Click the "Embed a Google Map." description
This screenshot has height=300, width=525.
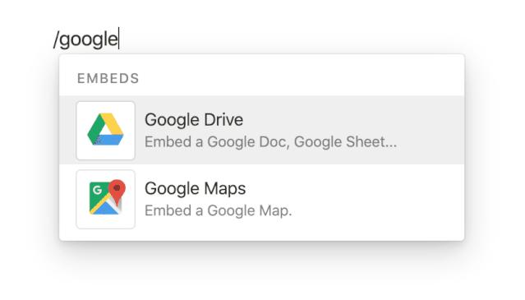click(x=219, y=210)
